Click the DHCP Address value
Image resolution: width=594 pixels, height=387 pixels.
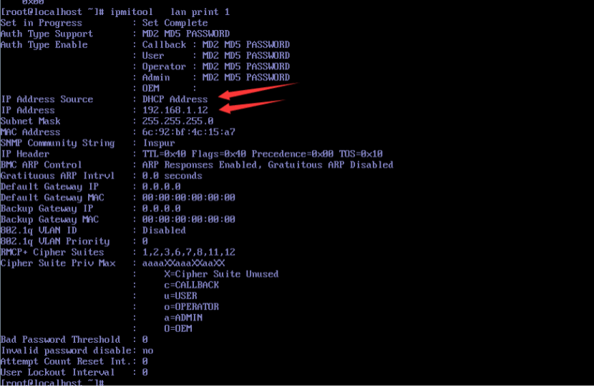[175, 99]
